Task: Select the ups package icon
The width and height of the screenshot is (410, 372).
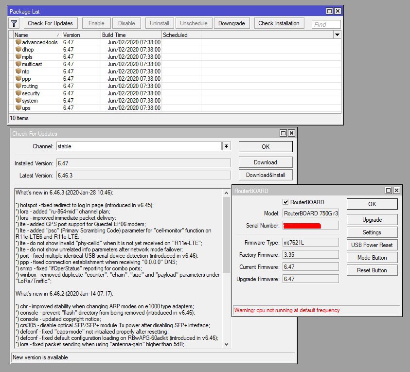Action: [18, 107]
